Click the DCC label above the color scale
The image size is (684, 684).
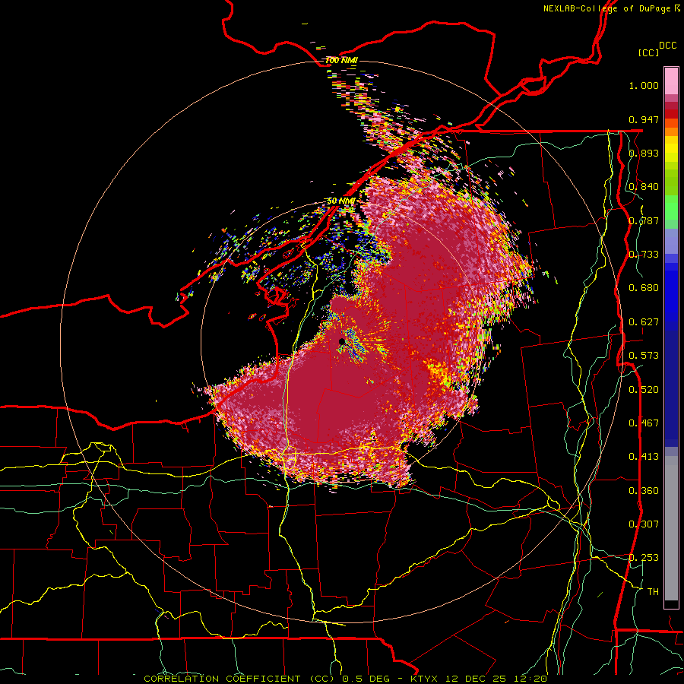667,46
